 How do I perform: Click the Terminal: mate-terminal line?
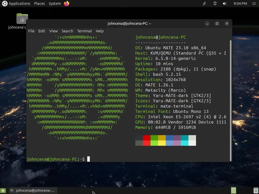164,106
